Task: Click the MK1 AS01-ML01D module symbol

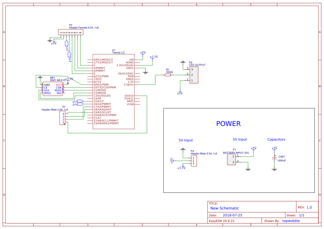Action: pyautogui.click(x=53, y=88)
